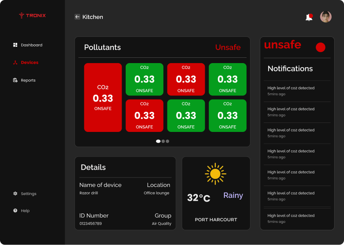Click the Tronix logo
This screenshot has height=245, width=344.
(32, 16)
